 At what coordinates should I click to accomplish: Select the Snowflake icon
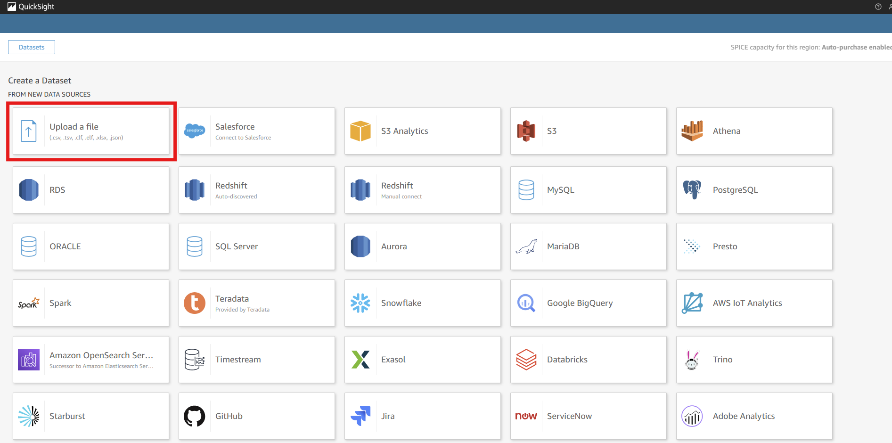[360, 303]
